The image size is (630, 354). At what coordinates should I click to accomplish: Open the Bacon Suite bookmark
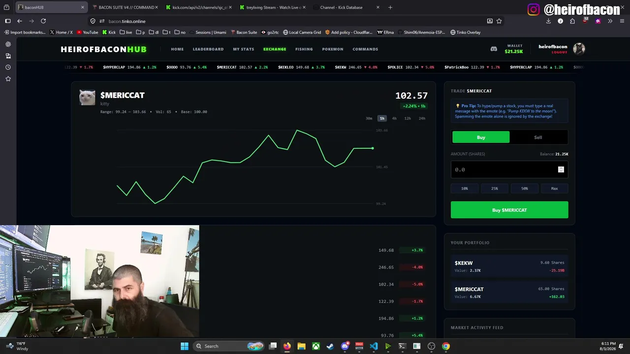point(244,32)
